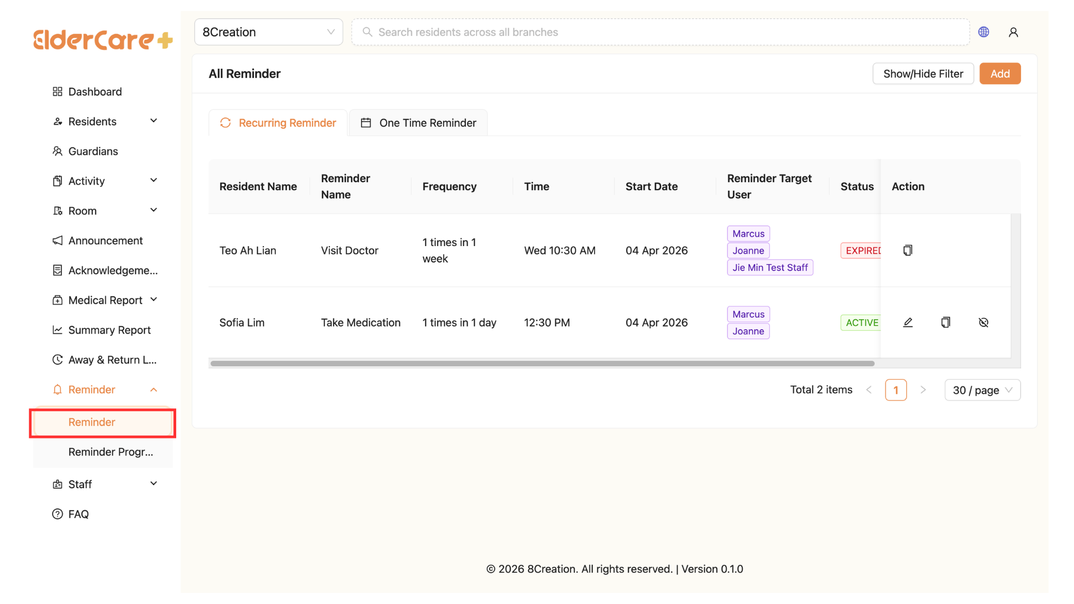Click the FAQ question mark icon
1074x604 pixels.
(57, 514)
